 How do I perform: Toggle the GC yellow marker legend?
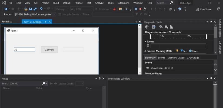coord(177,51)
